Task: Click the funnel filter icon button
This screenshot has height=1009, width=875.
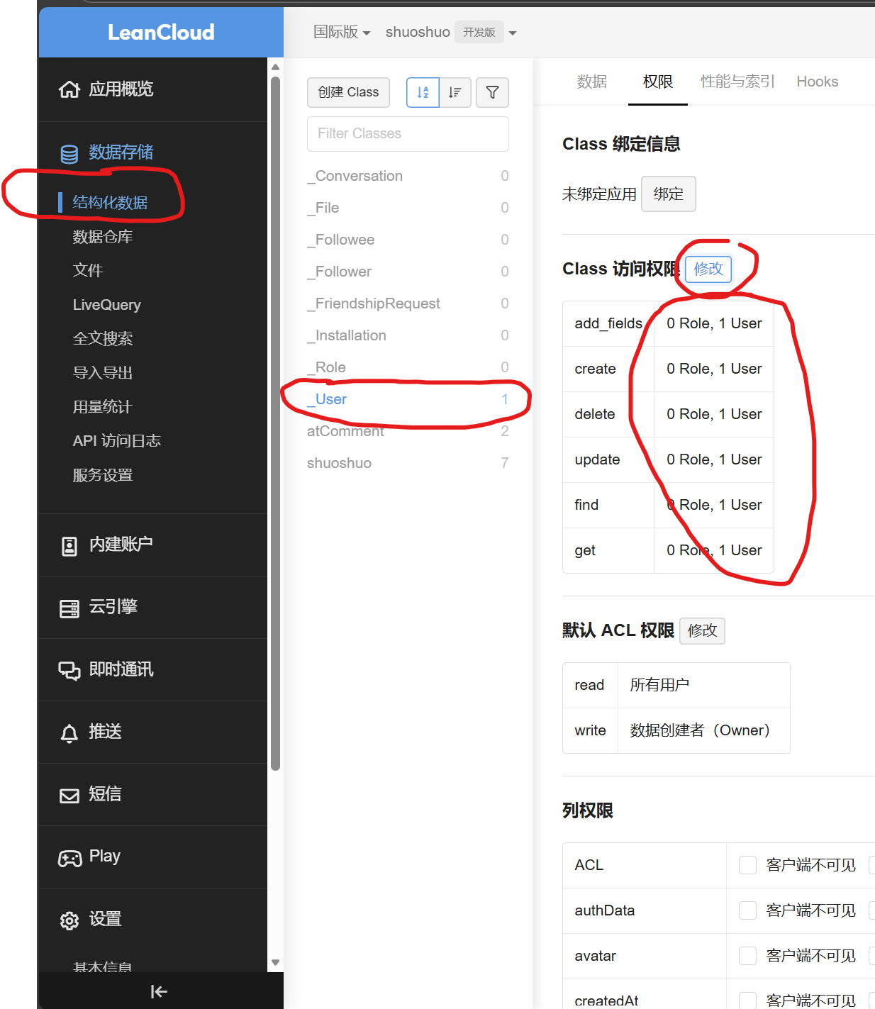Action: (x=492, y=92)
